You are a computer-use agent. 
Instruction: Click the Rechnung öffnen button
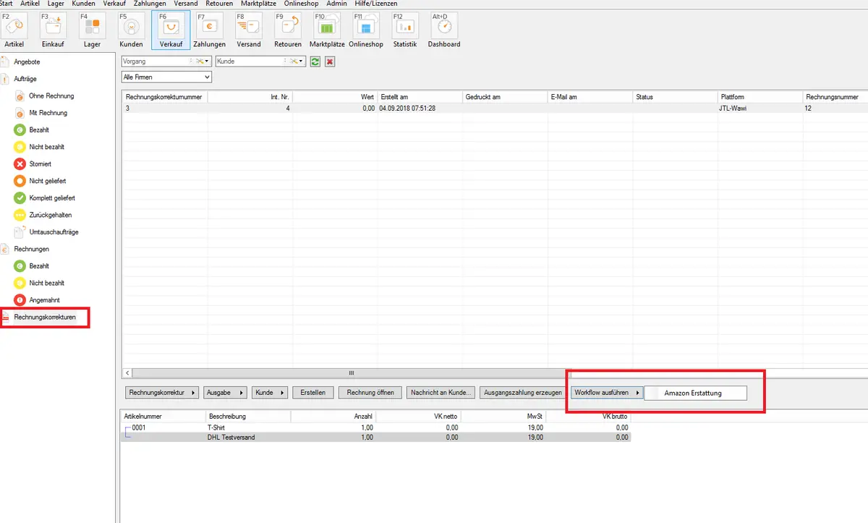pos(370,392)
